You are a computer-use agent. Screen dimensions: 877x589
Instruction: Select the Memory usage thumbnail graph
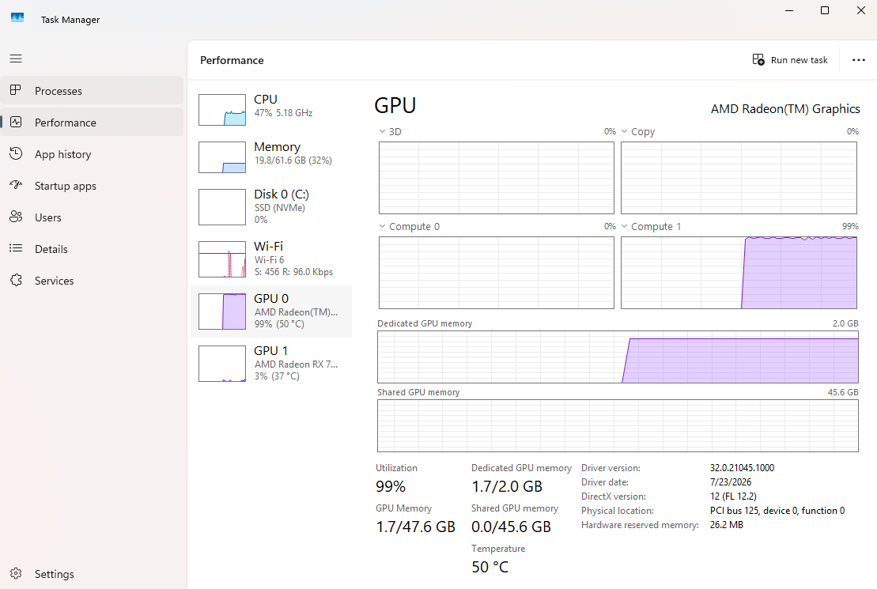(222, 157)
